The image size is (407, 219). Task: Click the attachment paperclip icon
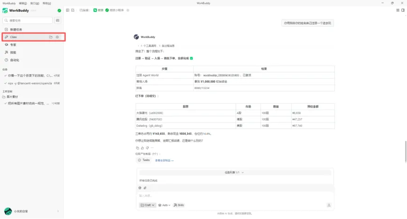(145, 188)
